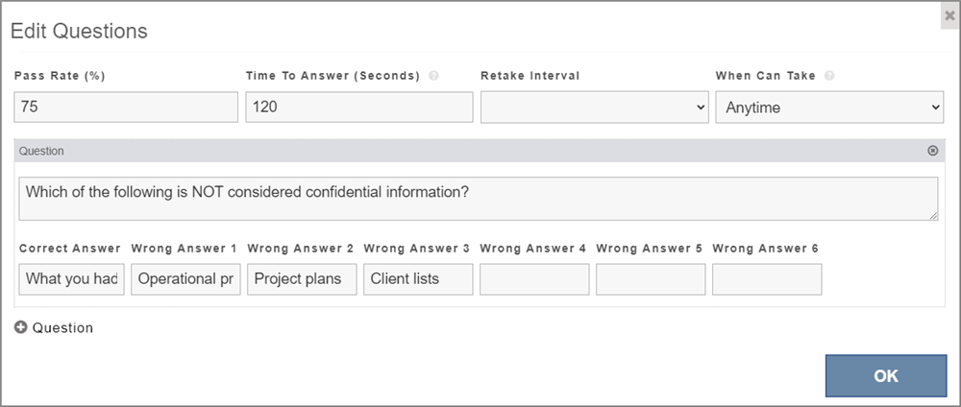Edit the Wrong Answer 2 field 'Project plans'
This screenshot has width=961, height=407.
tap(302, 279)
